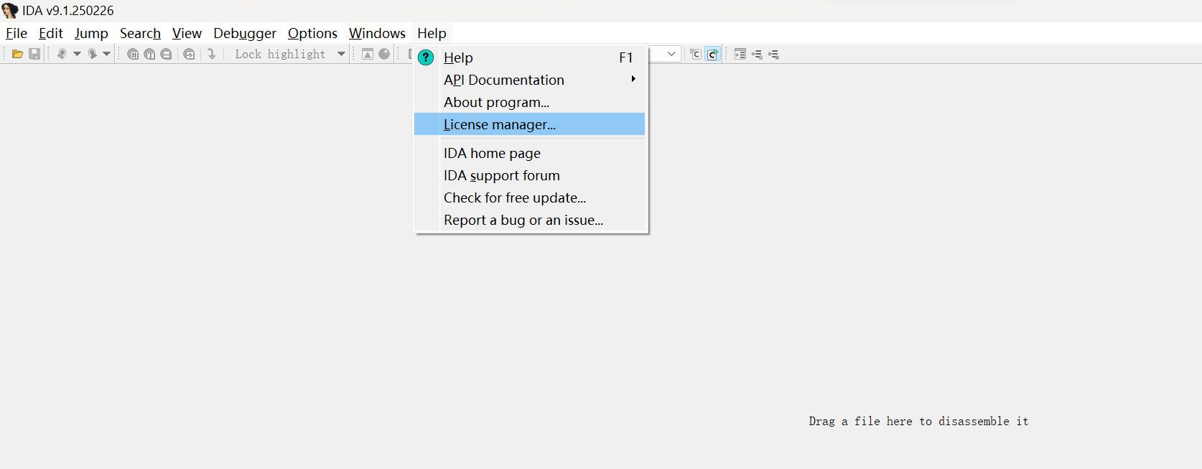The height and width of the screenshot is (469, 1202).
Task: Click the Save floppy disk icon
Action: click(x=34, y=54)
